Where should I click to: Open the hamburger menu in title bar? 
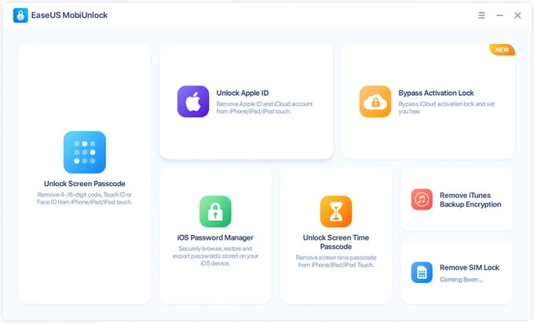(x=481, y=16)
